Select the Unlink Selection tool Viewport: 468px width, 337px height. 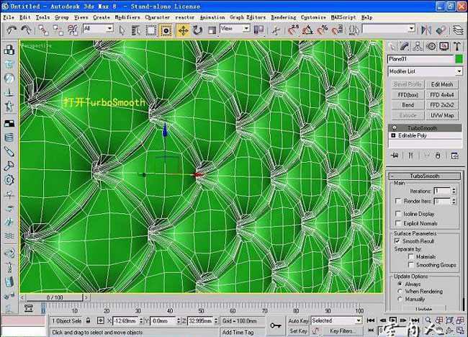point(58,30)
